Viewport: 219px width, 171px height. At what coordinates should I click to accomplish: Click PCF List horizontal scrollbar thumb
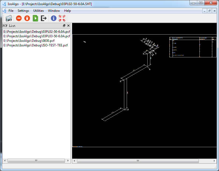(36, 161)
